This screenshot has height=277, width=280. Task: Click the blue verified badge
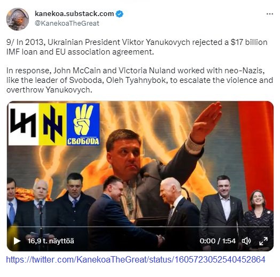pos(119,14)
